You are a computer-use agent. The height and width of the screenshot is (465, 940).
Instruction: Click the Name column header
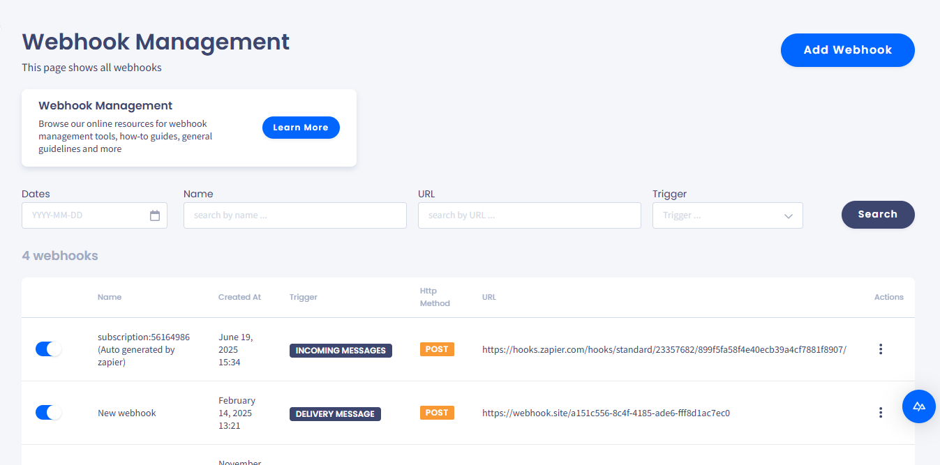110,297
